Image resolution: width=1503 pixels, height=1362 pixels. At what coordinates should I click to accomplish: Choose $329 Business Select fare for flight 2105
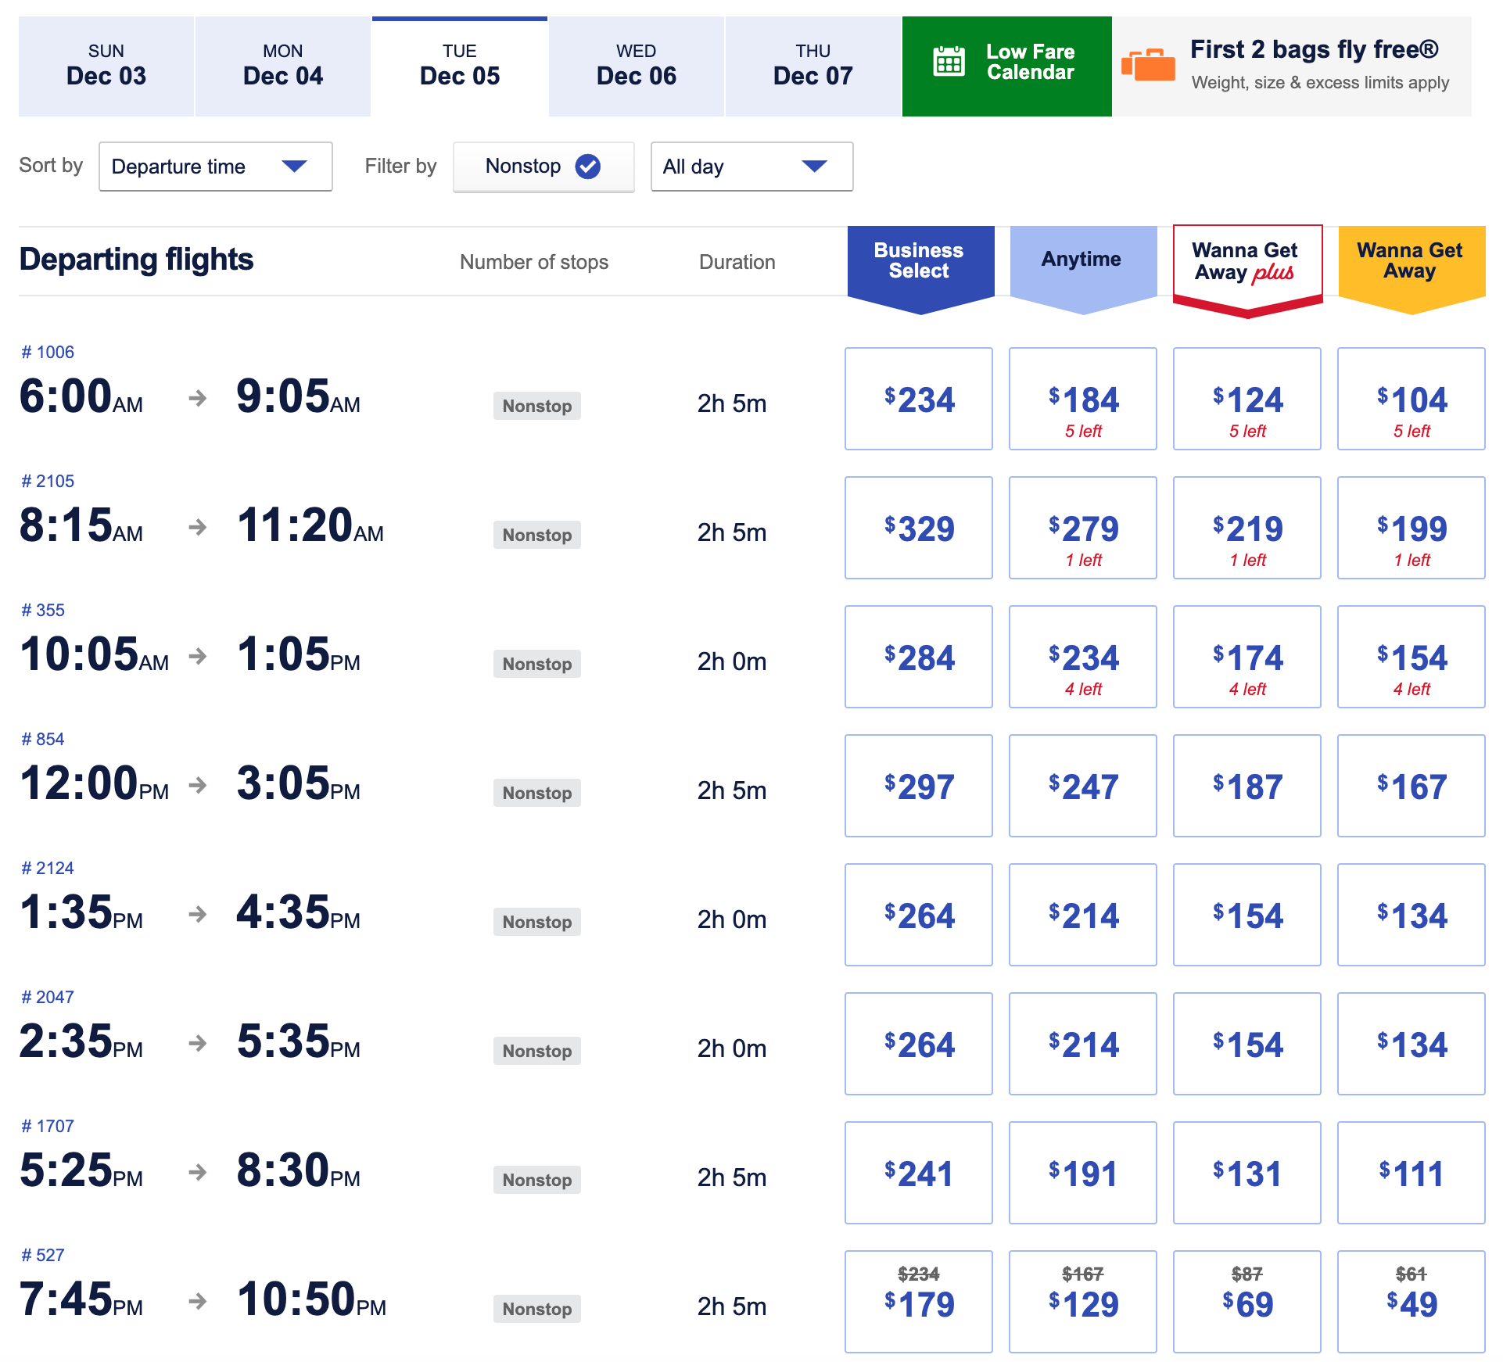point(918,528)
